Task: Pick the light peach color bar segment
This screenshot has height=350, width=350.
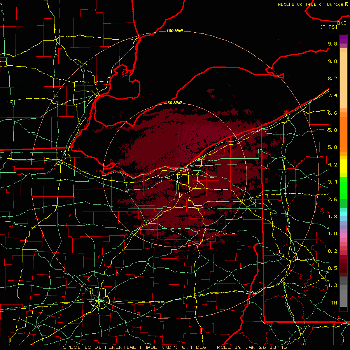Action: pos(343,80)
